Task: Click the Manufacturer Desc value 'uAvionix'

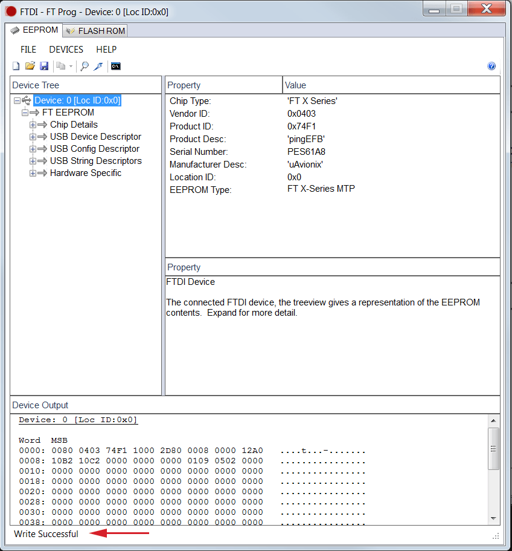Action: (x=305, y=165)
